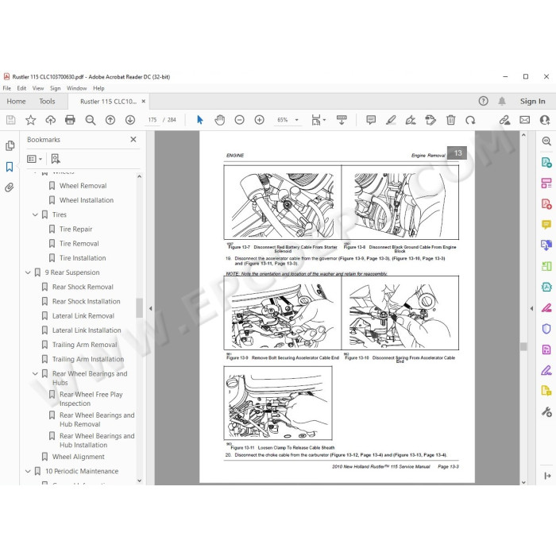Viewport: 556px width, 556px height.
Task: Send file by email envelope icon
Action: pos(525,120)
